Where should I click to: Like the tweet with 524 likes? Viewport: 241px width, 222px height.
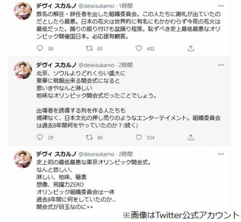point(139,138)
